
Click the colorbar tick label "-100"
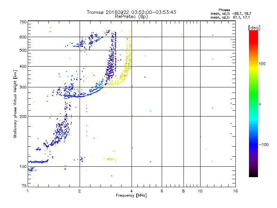pyautogui.click(x=263, y=145)
